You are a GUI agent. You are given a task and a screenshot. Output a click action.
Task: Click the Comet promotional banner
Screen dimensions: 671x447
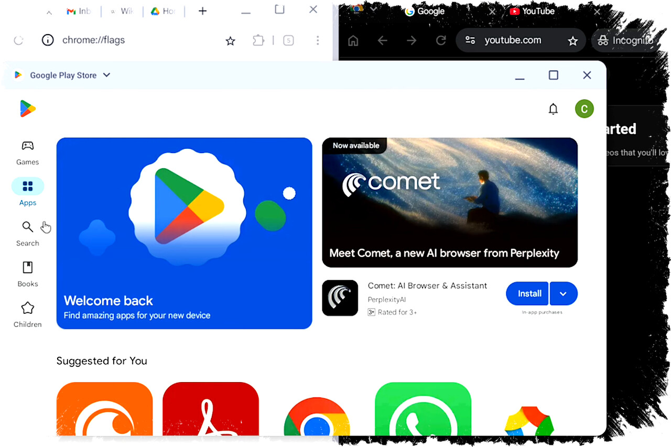point(449,202)
